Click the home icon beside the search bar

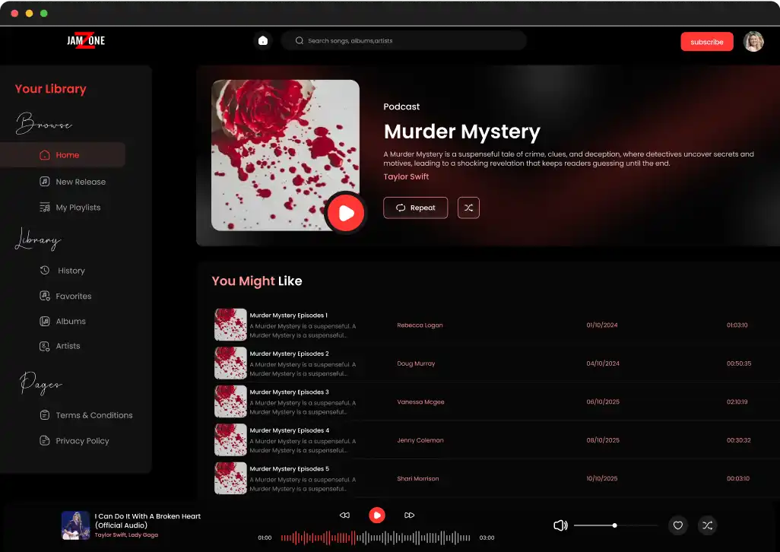pos(262,41)
